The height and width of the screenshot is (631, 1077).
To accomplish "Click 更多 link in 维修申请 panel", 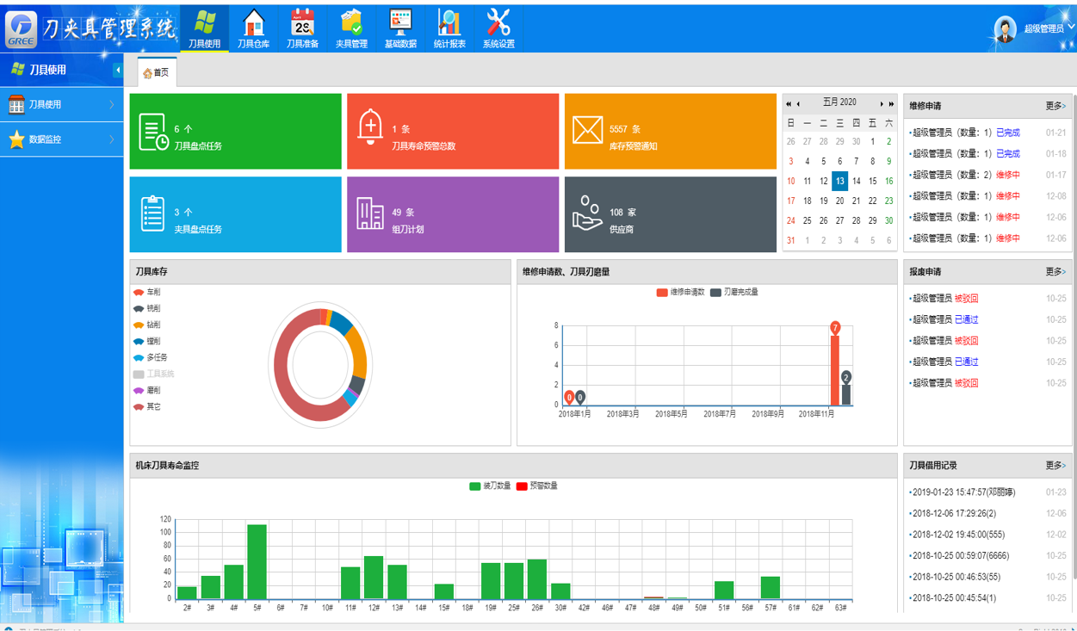I will coord(1055,106).
